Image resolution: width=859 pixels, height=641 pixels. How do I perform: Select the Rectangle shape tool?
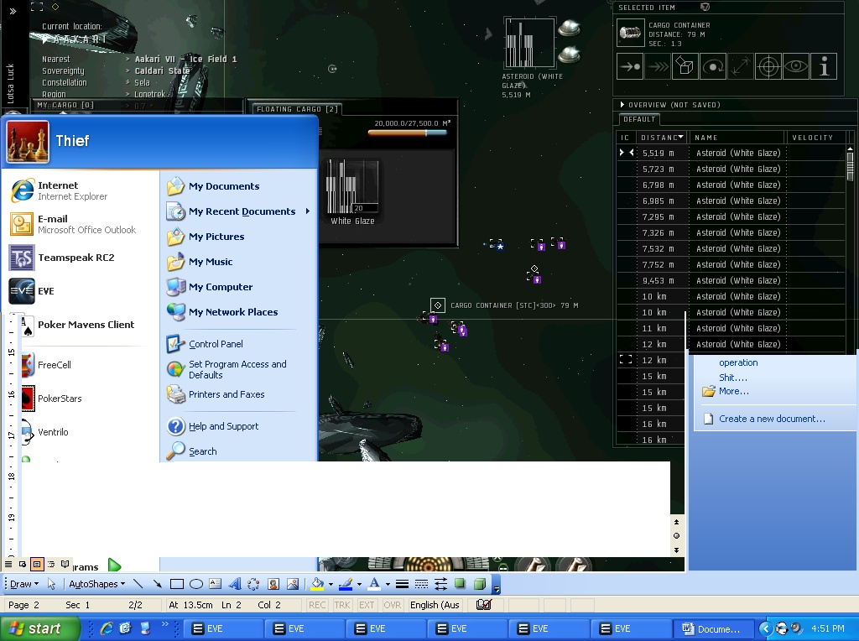pyautogui.click(x=176, y=584)
